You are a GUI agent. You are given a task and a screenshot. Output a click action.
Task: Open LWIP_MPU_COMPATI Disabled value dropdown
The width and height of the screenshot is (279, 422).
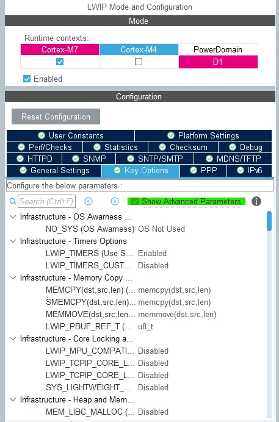click(153, 351)
